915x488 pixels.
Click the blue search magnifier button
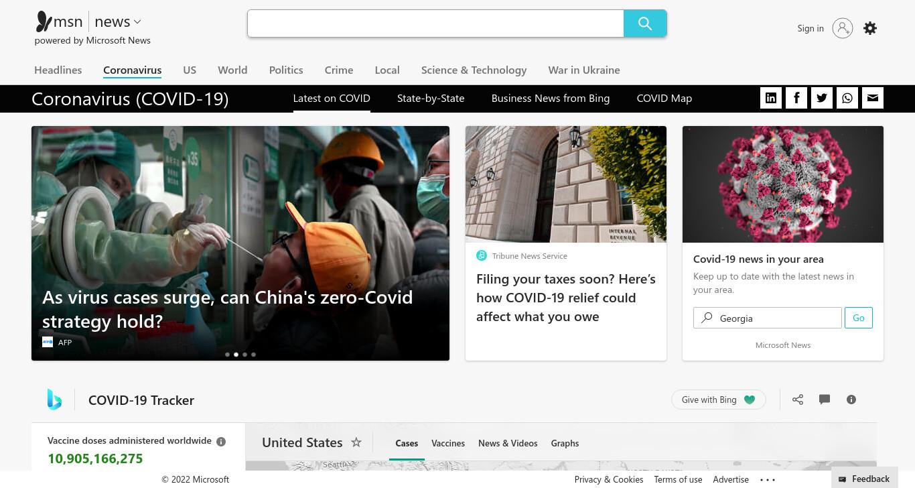[645, 23]
